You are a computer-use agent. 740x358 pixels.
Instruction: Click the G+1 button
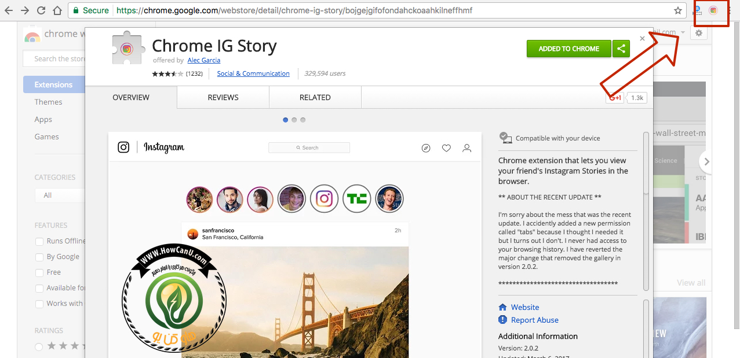click(615, 98)
